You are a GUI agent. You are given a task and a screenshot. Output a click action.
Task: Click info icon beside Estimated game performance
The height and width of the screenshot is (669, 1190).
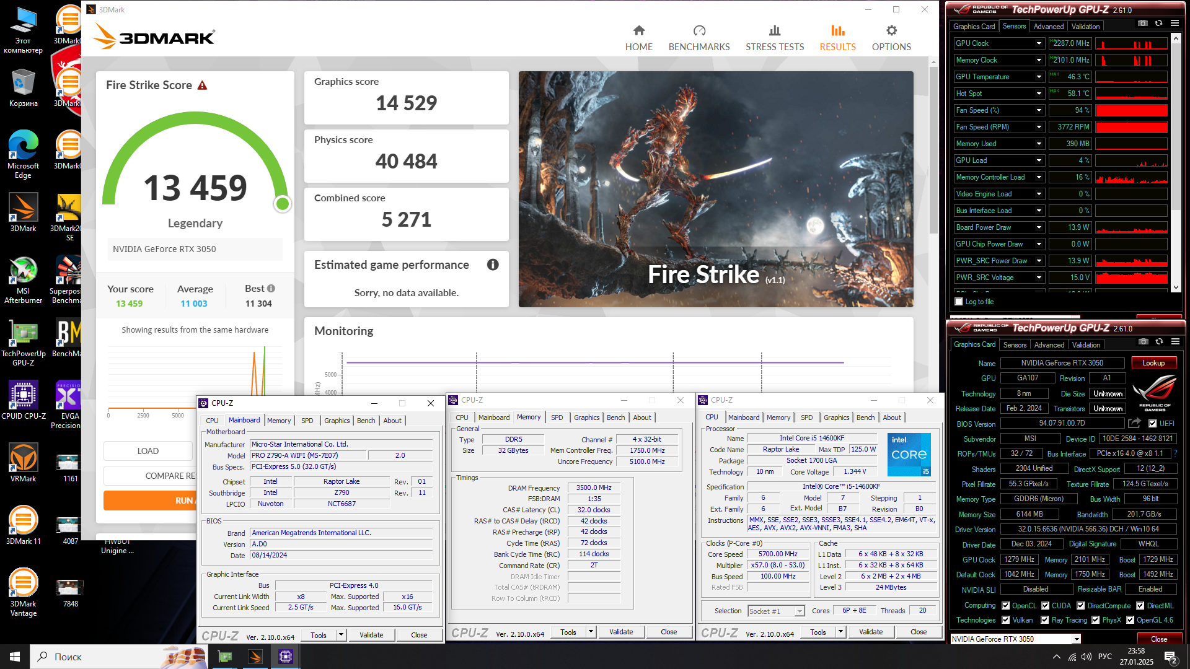click(493, 265)
